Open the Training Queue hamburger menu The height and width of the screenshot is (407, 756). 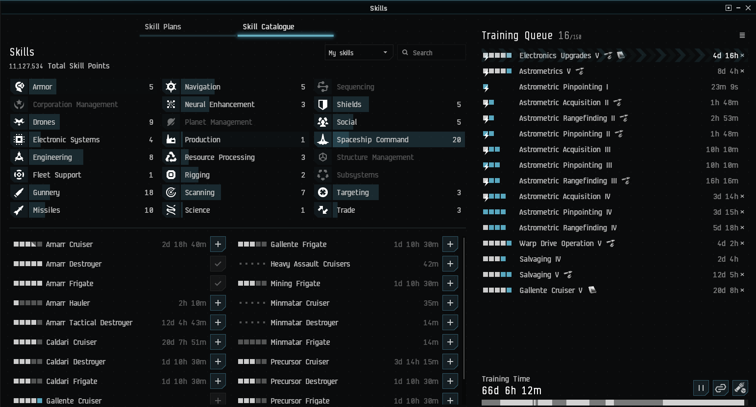(742, 35)
